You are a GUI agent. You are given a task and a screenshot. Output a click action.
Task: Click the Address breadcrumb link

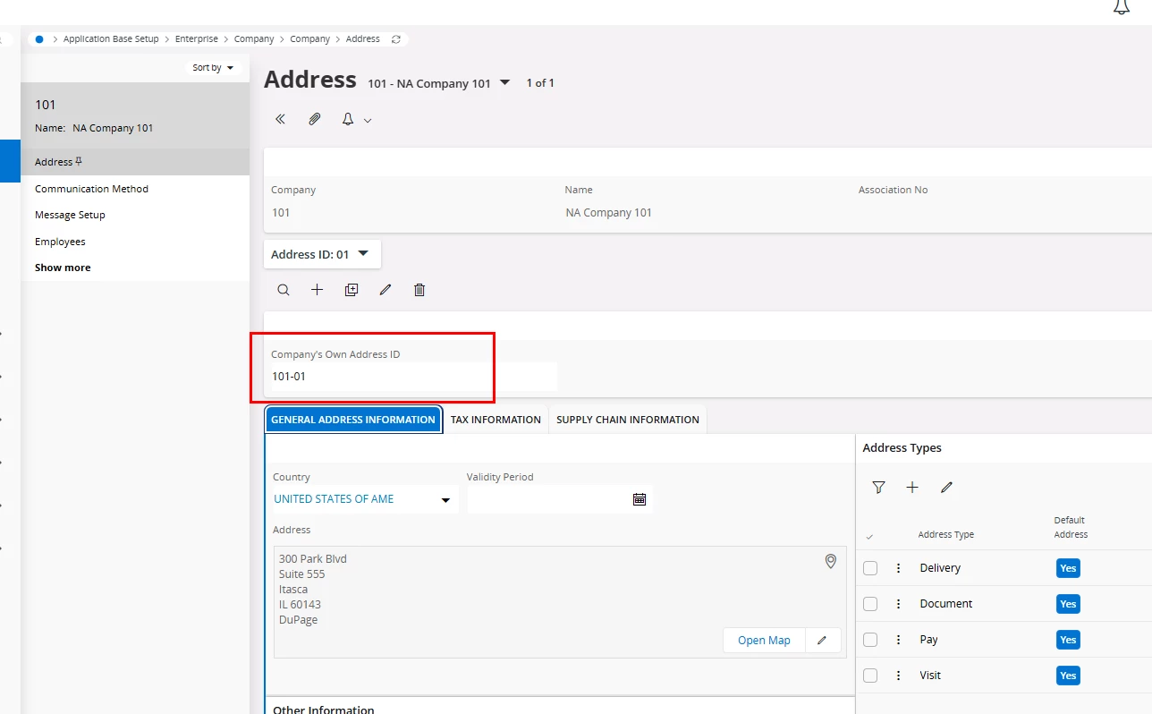[363, 39]
